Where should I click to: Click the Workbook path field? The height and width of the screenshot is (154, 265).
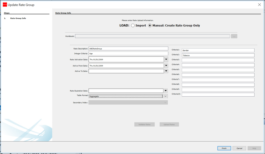coord(152,36)
